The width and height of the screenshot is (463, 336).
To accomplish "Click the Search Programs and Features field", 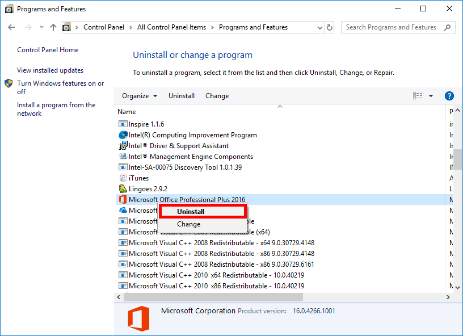I will 398,27.
